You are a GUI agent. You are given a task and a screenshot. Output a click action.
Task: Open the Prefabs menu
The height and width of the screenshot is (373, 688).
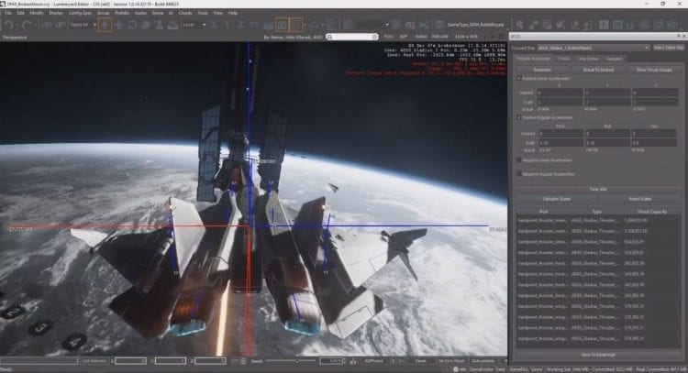122,13
